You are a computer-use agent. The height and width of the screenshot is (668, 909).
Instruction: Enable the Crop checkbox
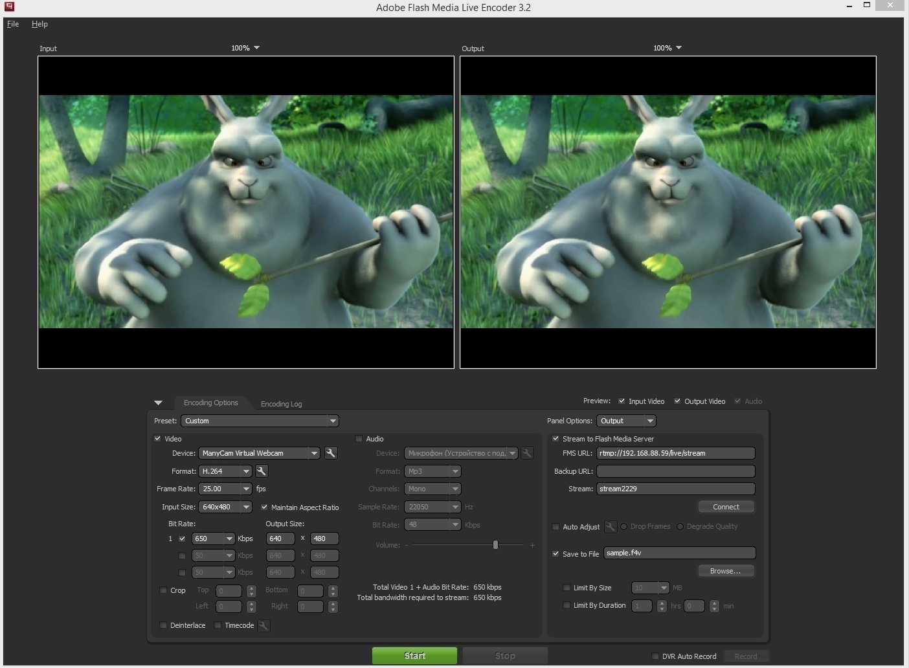163,590
